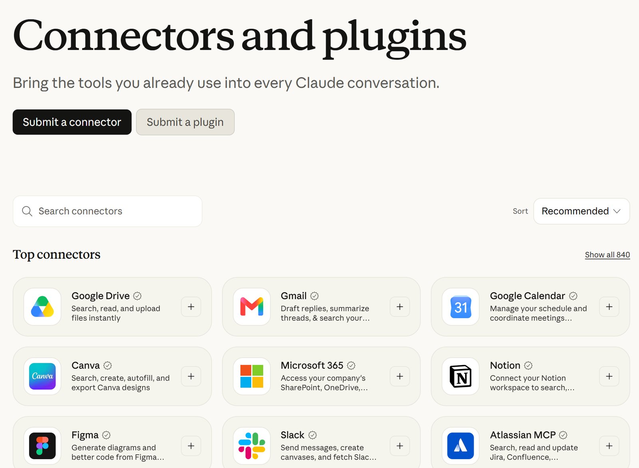The image size is (639, 468).
Task: Click text 'Search, create, autofill, and export Canva designs'
Action: [121, 383]
